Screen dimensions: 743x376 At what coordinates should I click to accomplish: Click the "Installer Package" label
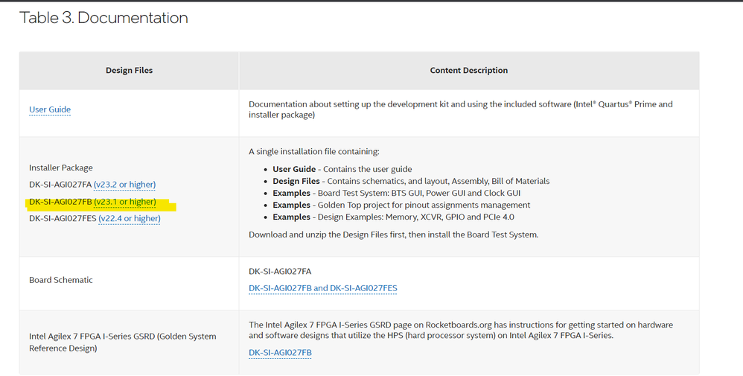(x=61, y=168)
